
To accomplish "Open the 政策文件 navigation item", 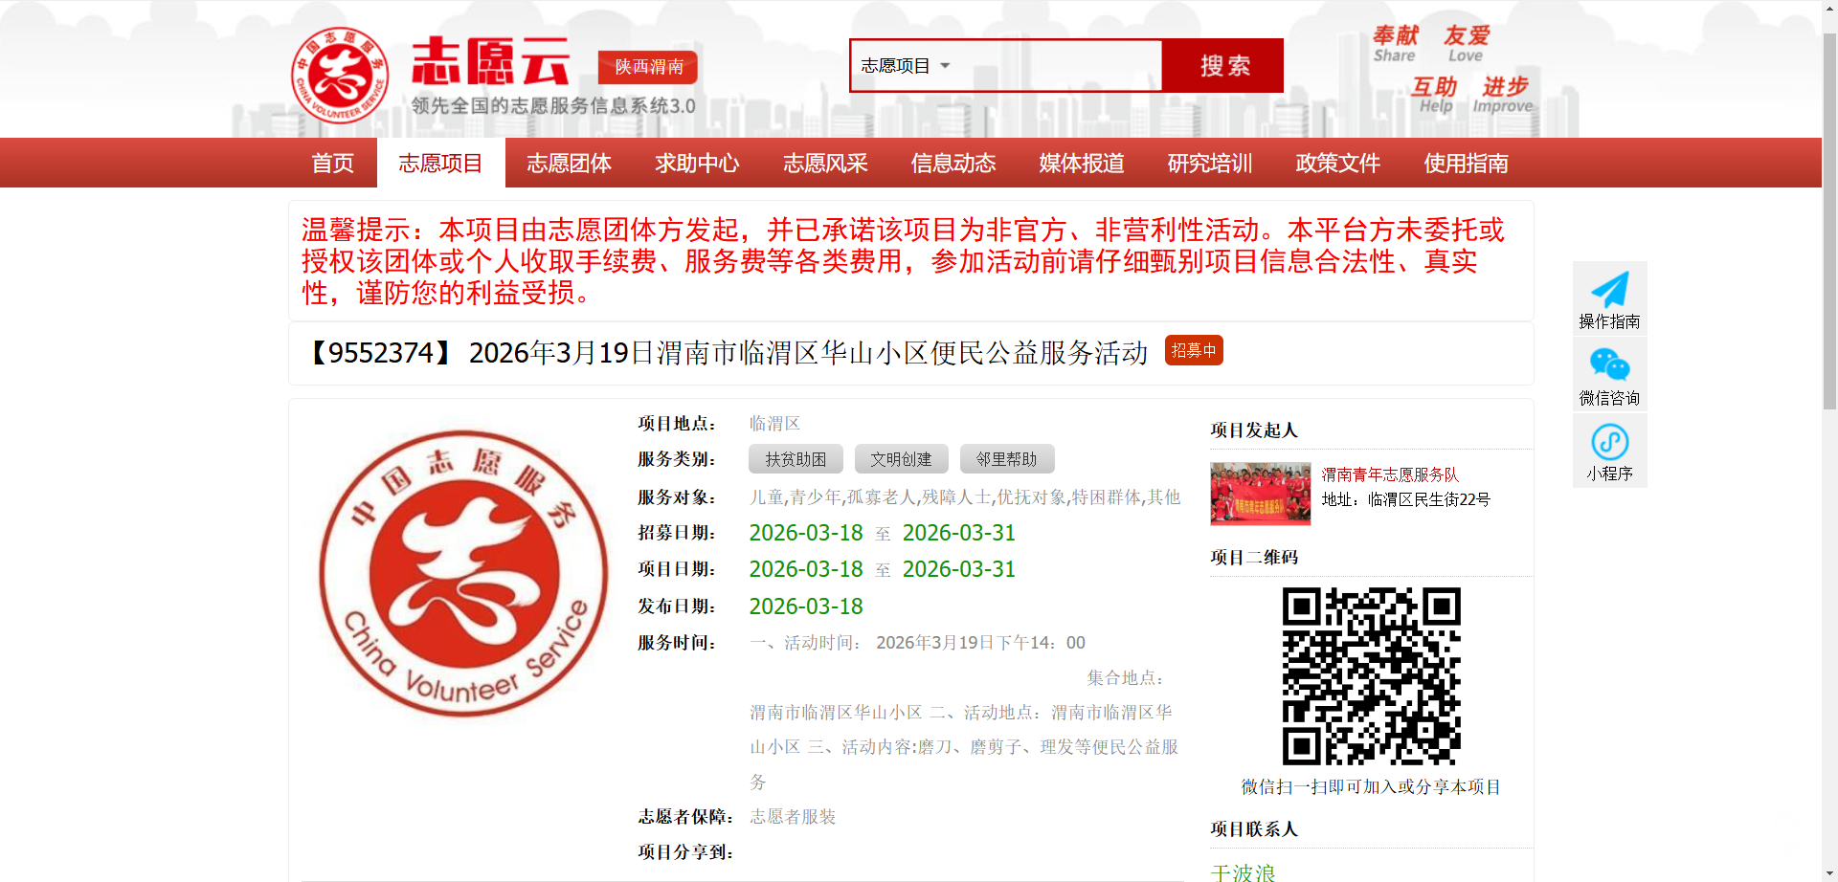I will [x=1337, y=164].
